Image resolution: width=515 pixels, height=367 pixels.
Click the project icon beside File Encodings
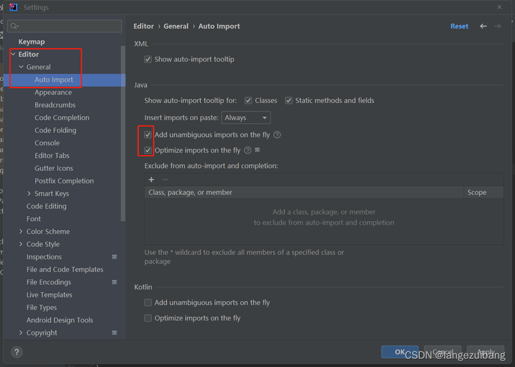114,282
